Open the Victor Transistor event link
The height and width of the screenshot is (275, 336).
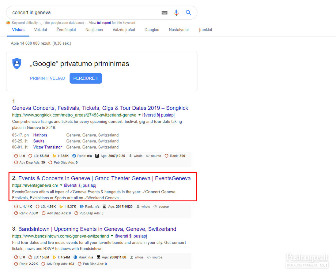point(47,147)
